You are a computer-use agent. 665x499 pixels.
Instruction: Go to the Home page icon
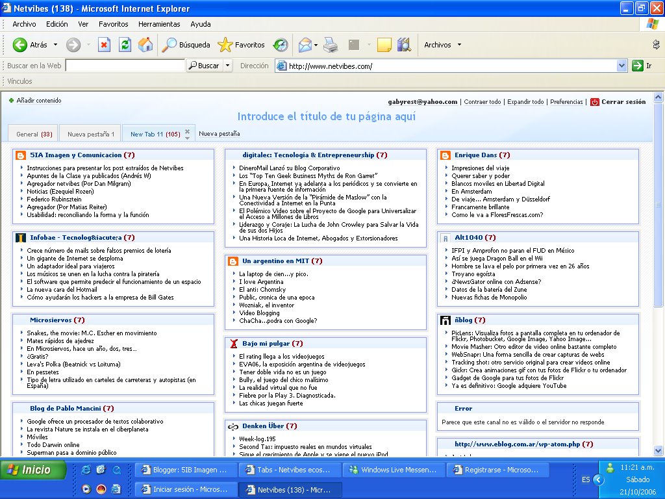pyautogui.click(x=145, y=45)
